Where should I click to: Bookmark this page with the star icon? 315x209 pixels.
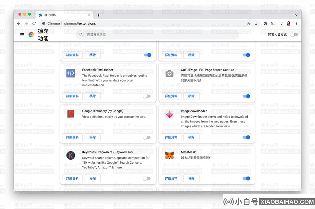tap(256, 23)
